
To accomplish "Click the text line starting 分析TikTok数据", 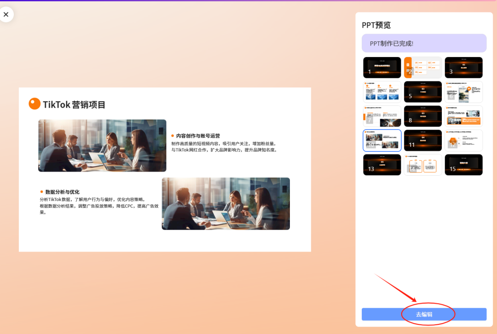I will coord(93,199).
